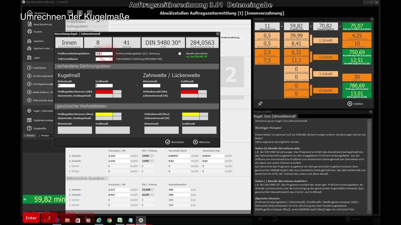
Task: Open step 4 Radial-/Wälzvorschub circle icon
Action: coord(29,92)
